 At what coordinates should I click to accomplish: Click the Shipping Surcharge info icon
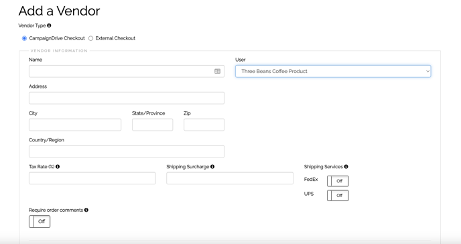pyautogui.click(x=212, y=167)
